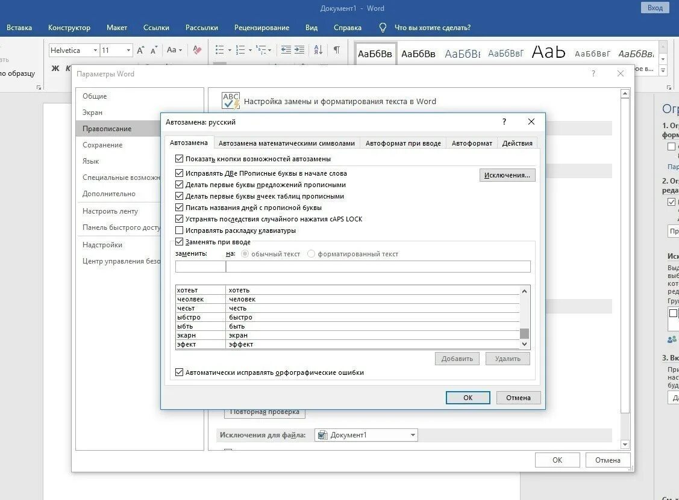
Task: Click the заменить input field
Action: point(200,267)
